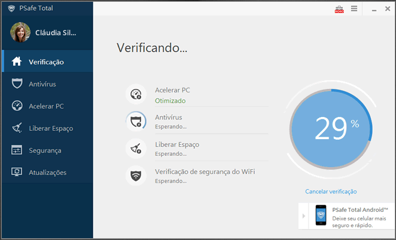This screenshot has width=396, height=240.
Task: Click the Liberar Espaço scan broom icon
Action: point(136,149)
